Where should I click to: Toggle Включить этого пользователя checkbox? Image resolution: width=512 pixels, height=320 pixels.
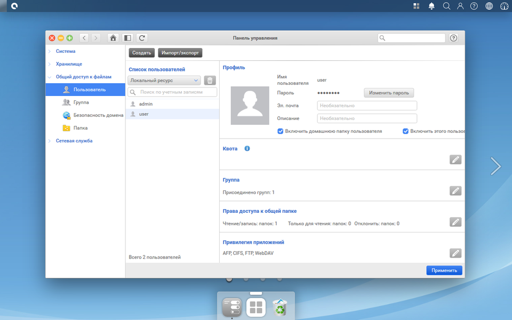[x=405, y=131]
